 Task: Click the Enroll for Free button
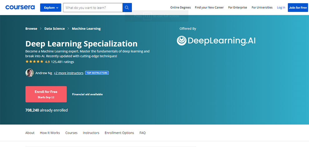tap(46, 94)
